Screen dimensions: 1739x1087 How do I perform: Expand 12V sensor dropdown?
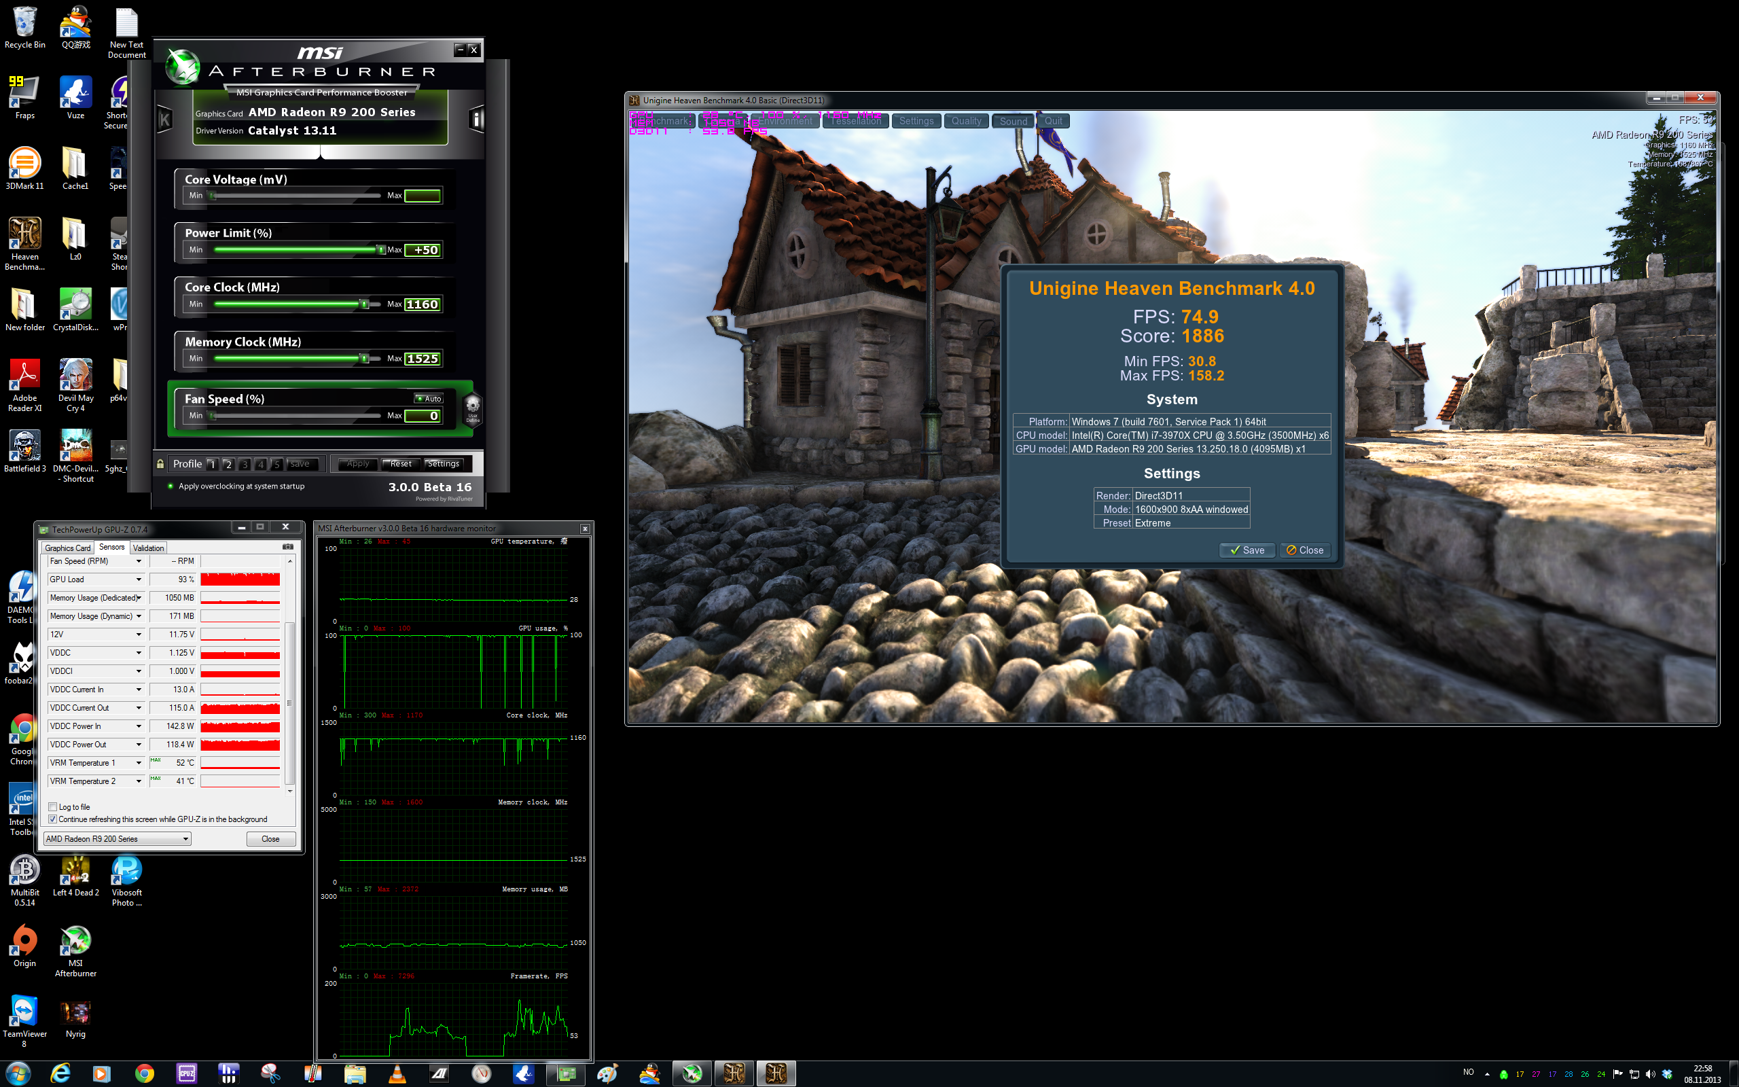[x=139, y=634]
